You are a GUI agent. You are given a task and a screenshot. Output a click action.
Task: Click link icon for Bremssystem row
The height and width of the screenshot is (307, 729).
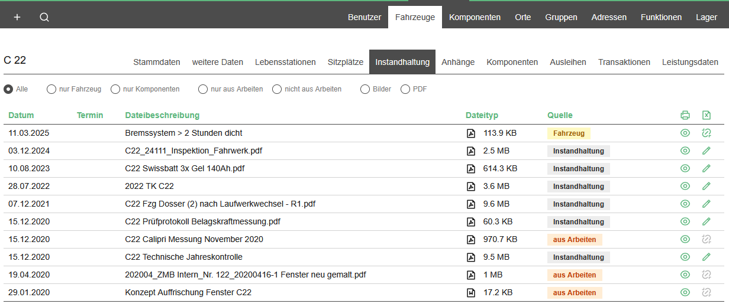706,133
